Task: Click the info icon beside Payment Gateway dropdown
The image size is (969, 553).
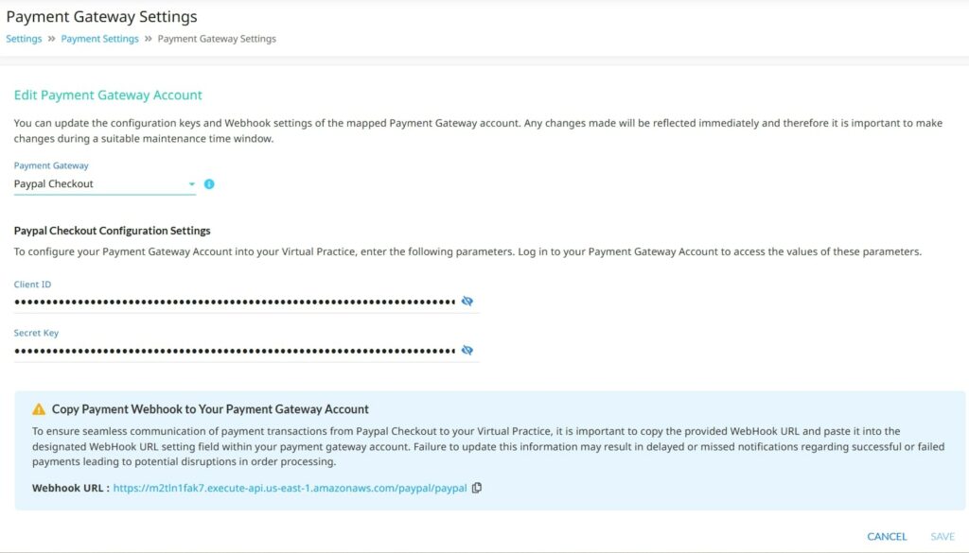Action: tap(209, 184)
